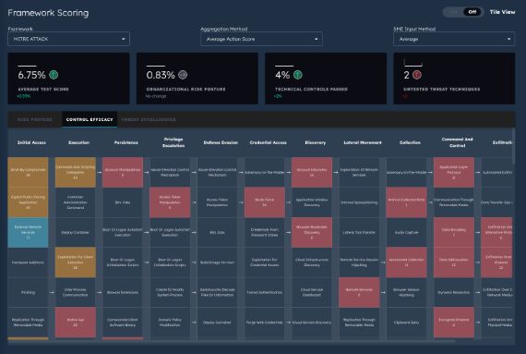This screenshot has width=526, height=354.
Task: Click the green up-arrow icon beside 6.75%
Action: (54, 75)
